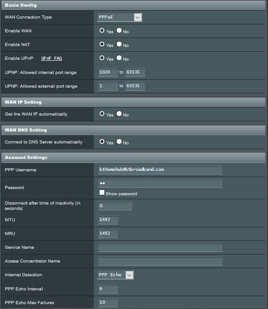Click the UPNP external port range start field
The width and height of the screenshot is (268, 309).
click(108, 86)
